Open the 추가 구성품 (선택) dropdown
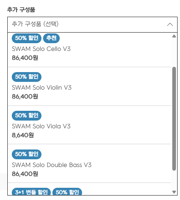This screenshot has width=180, height=200. tap(92, 24)
